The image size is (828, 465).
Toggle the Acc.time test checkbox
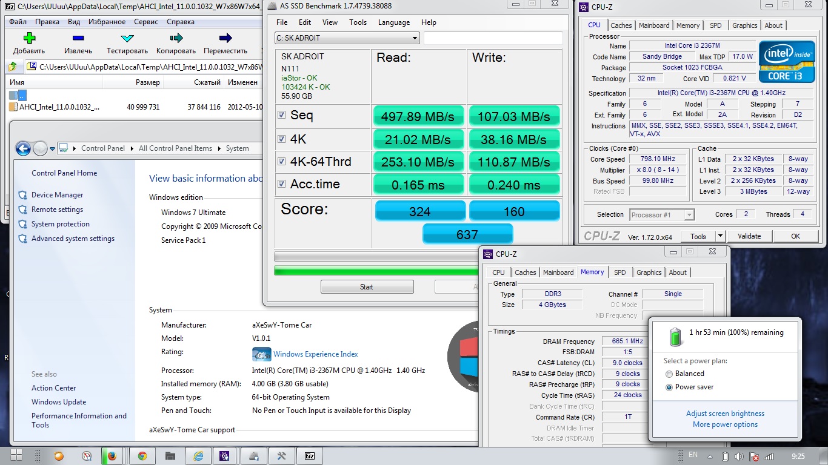coord(281,183)
